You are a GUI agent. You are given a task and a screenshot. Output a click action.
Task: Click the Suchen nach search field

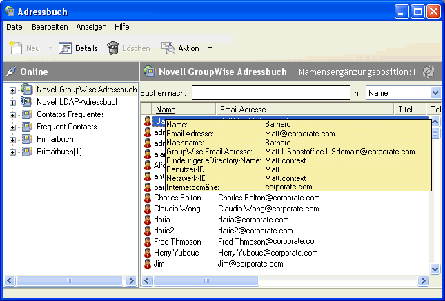[270, 93]
